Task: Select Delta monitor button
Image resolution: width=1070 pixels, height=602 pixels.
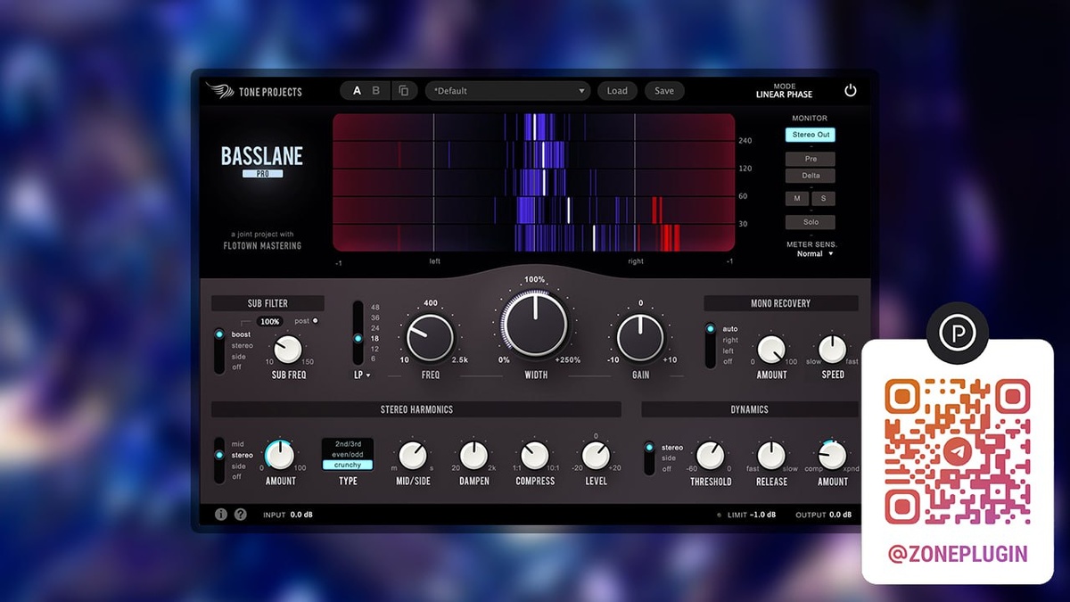Action: pyautogui.click(x=811, y=176)
